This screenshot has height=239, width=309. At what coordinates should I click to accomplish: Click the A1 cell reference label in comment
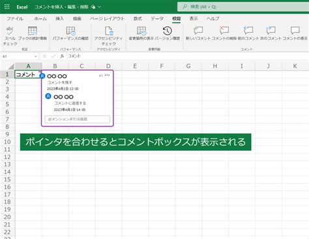101,76
